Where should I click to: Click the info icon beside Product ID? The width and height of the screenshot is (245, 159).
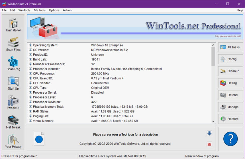31,55
